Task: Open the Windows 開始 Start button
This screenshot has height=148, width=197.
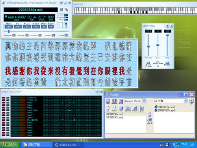Action: pos(10,145)
